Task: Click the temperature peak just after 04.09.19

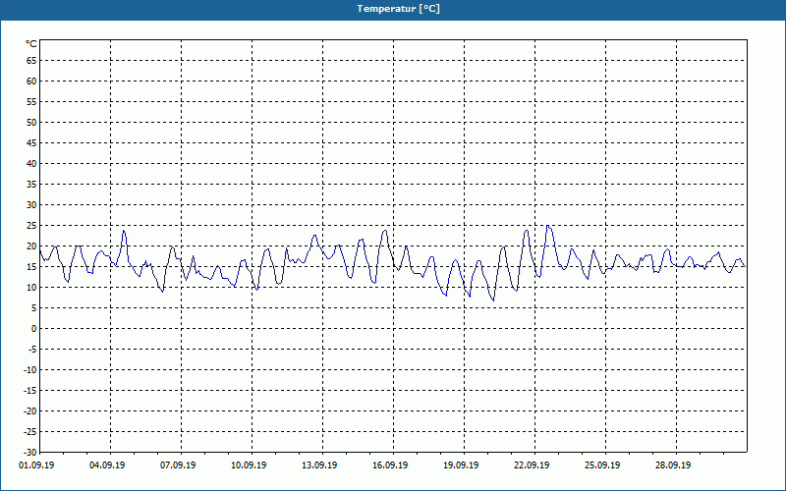Action: point(124,231)
